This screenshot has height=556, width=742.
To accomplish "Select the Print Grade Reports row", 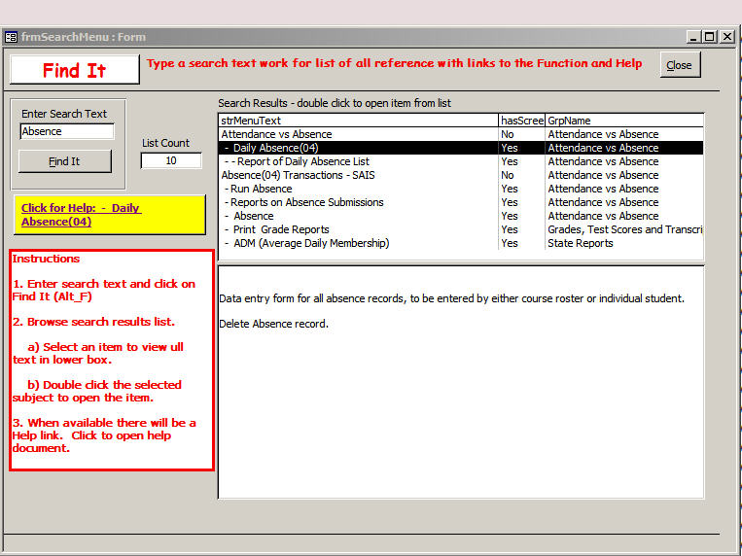I will pyautogui.click(x=461, y=229).
